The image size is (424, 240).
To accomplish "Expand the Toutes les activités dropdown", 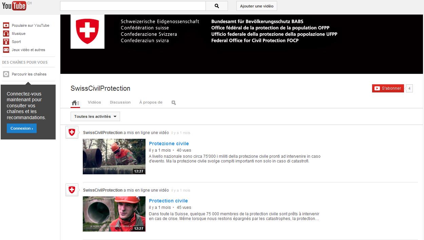I will (95, 116).
